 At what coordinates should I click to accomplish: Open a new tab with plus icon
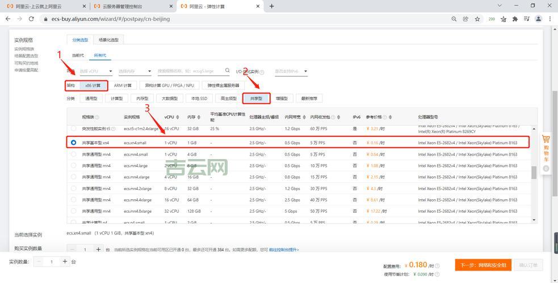(271, 6)
